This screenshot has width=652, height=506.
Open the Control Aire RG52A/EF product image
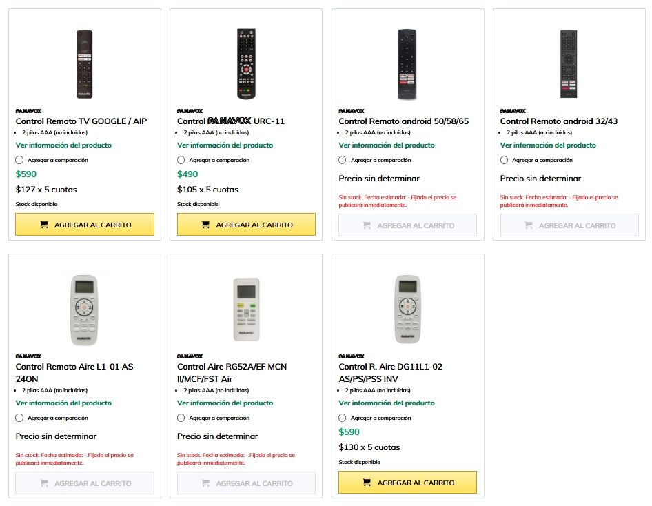coord(246,310)
